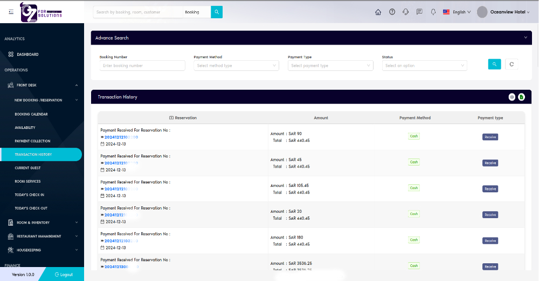Open the Booking search-type dropdown in top bar
The height and width of the screenshot is (281, 539).
[197, 12]
